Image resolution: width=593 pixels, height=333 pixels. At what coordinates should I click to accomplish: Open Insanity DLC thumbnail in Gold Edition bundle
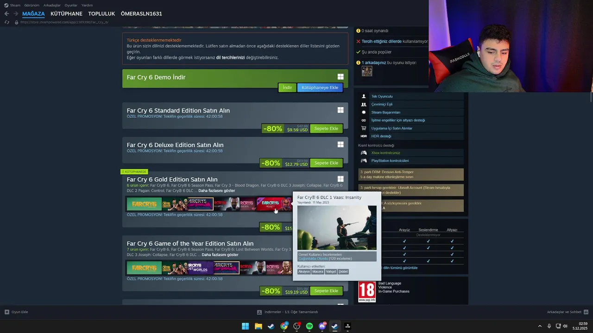(x=273, y=204)
